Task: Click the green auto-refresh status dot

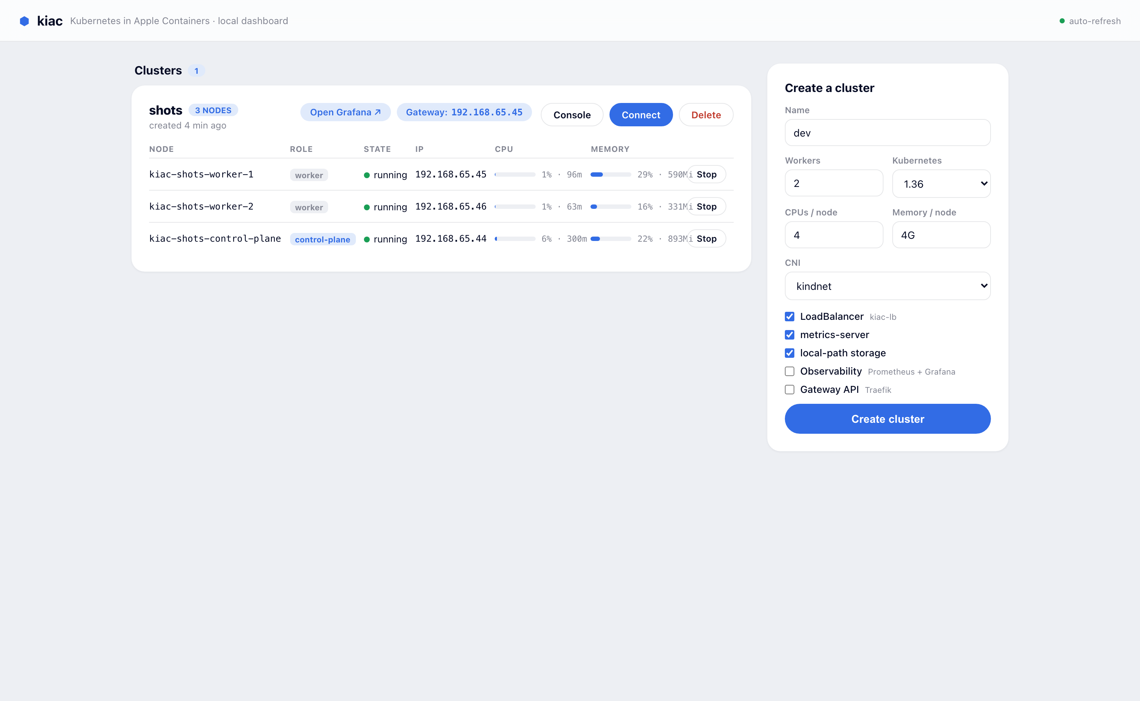Action: pyautogui.click(x=1061, y=21)
